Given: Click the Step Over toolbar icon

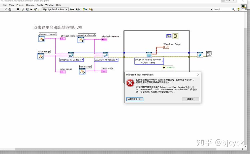Looking at the screenshot, I should coord(35,9).
